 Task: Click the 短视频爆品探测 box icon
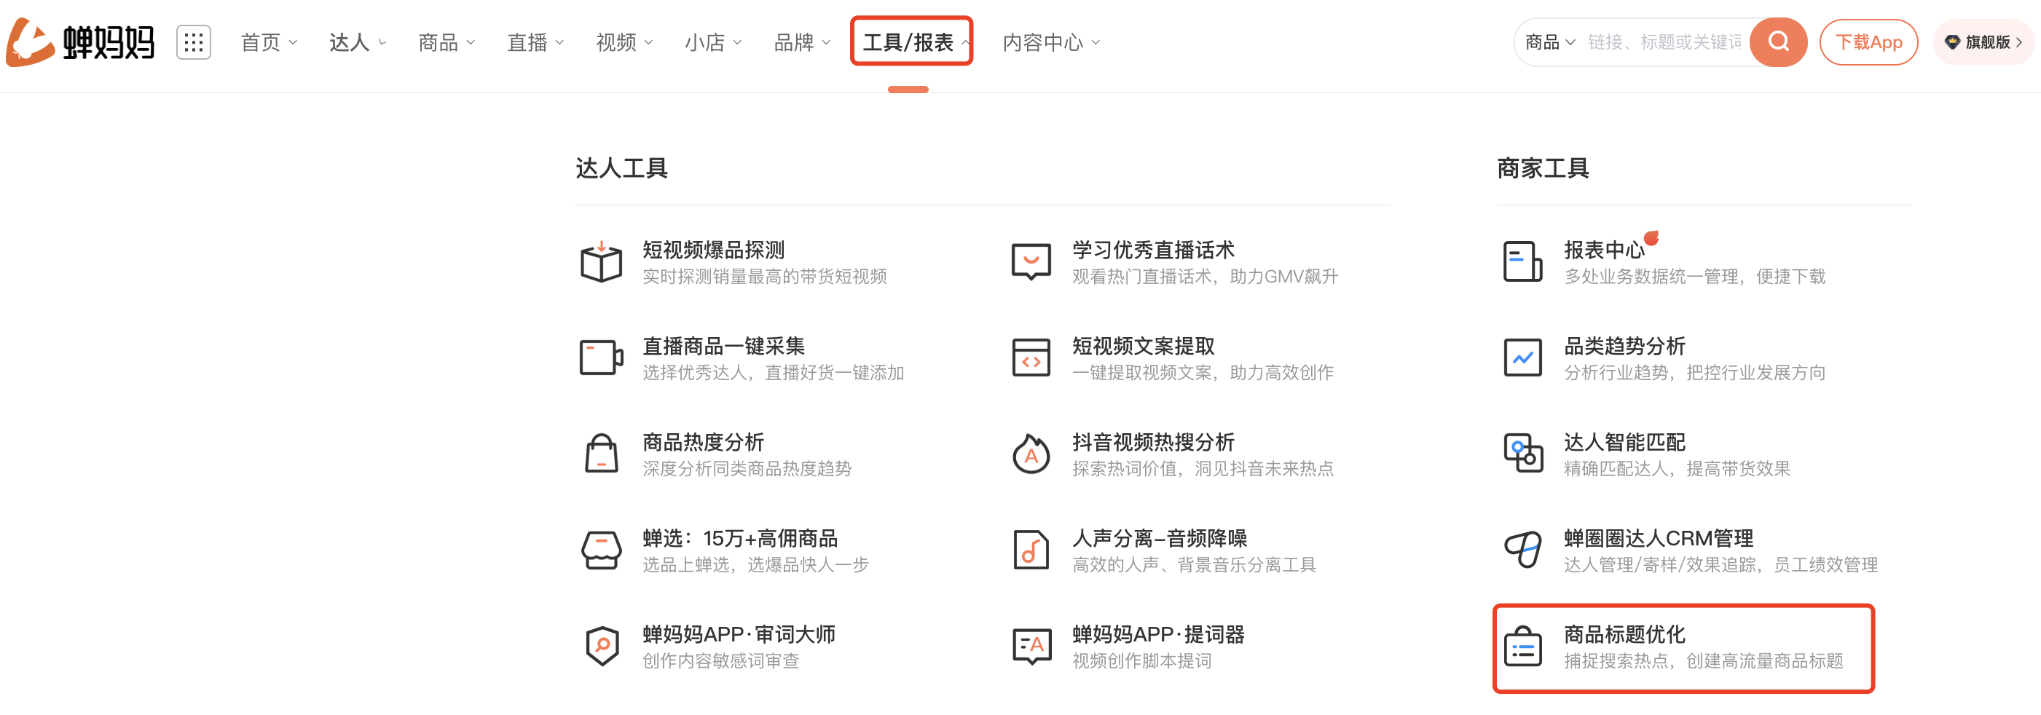(x=602, y=262)
